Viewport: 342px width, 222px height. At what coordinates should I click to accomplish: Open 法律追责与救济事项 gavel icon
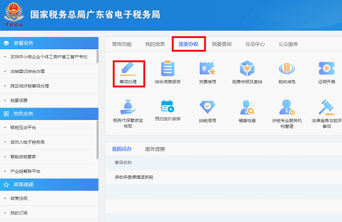[327, 107]
